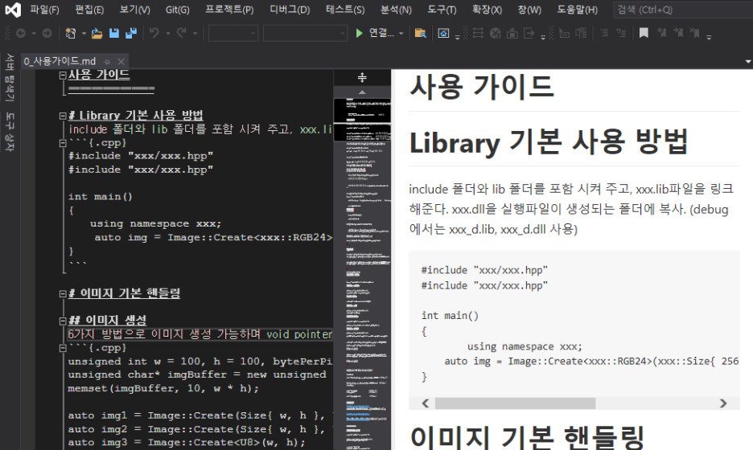Click the step into application icon

pyautogui.click(x=512, y=33)
